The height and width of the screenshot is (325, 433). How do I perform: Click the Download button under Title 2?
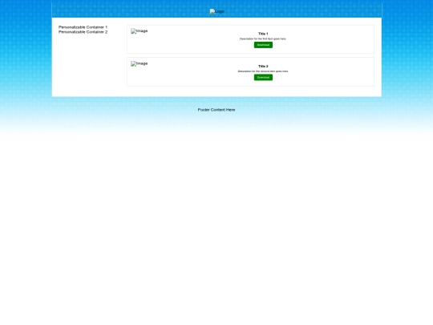tap(263, 77)
